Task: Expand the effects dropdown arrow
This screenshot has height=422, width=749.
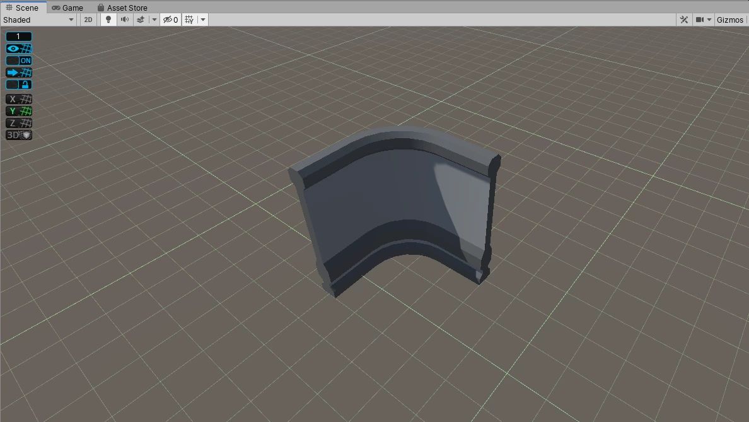Action: 154,20
